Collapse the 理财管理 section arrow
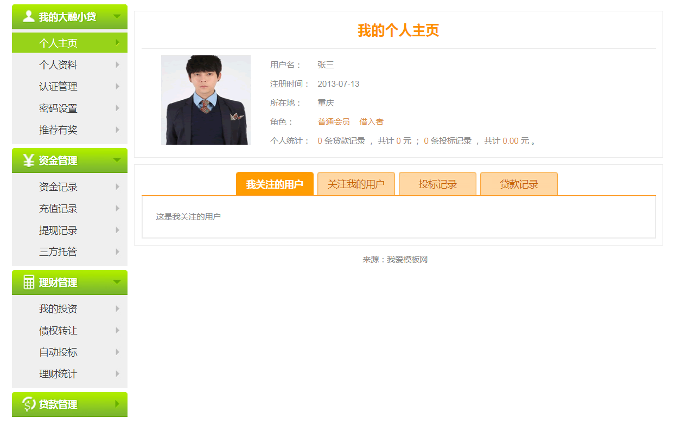 (117, 282)
